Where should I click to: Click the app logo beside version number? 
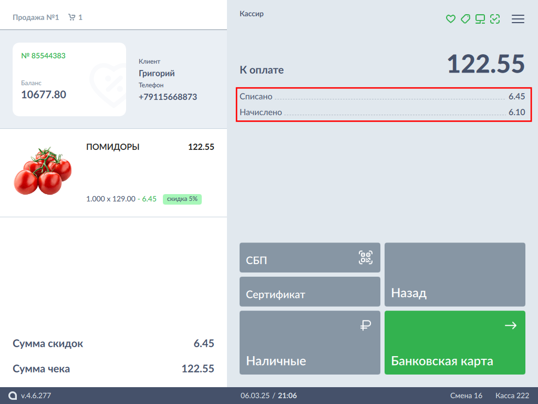click(x=13, y=396)
